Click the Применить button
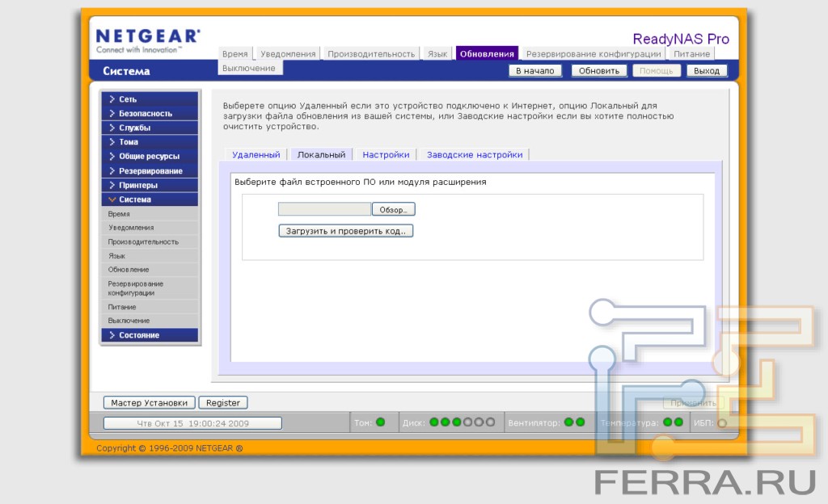This screenshot has width=828, height=504. (693, 403)
